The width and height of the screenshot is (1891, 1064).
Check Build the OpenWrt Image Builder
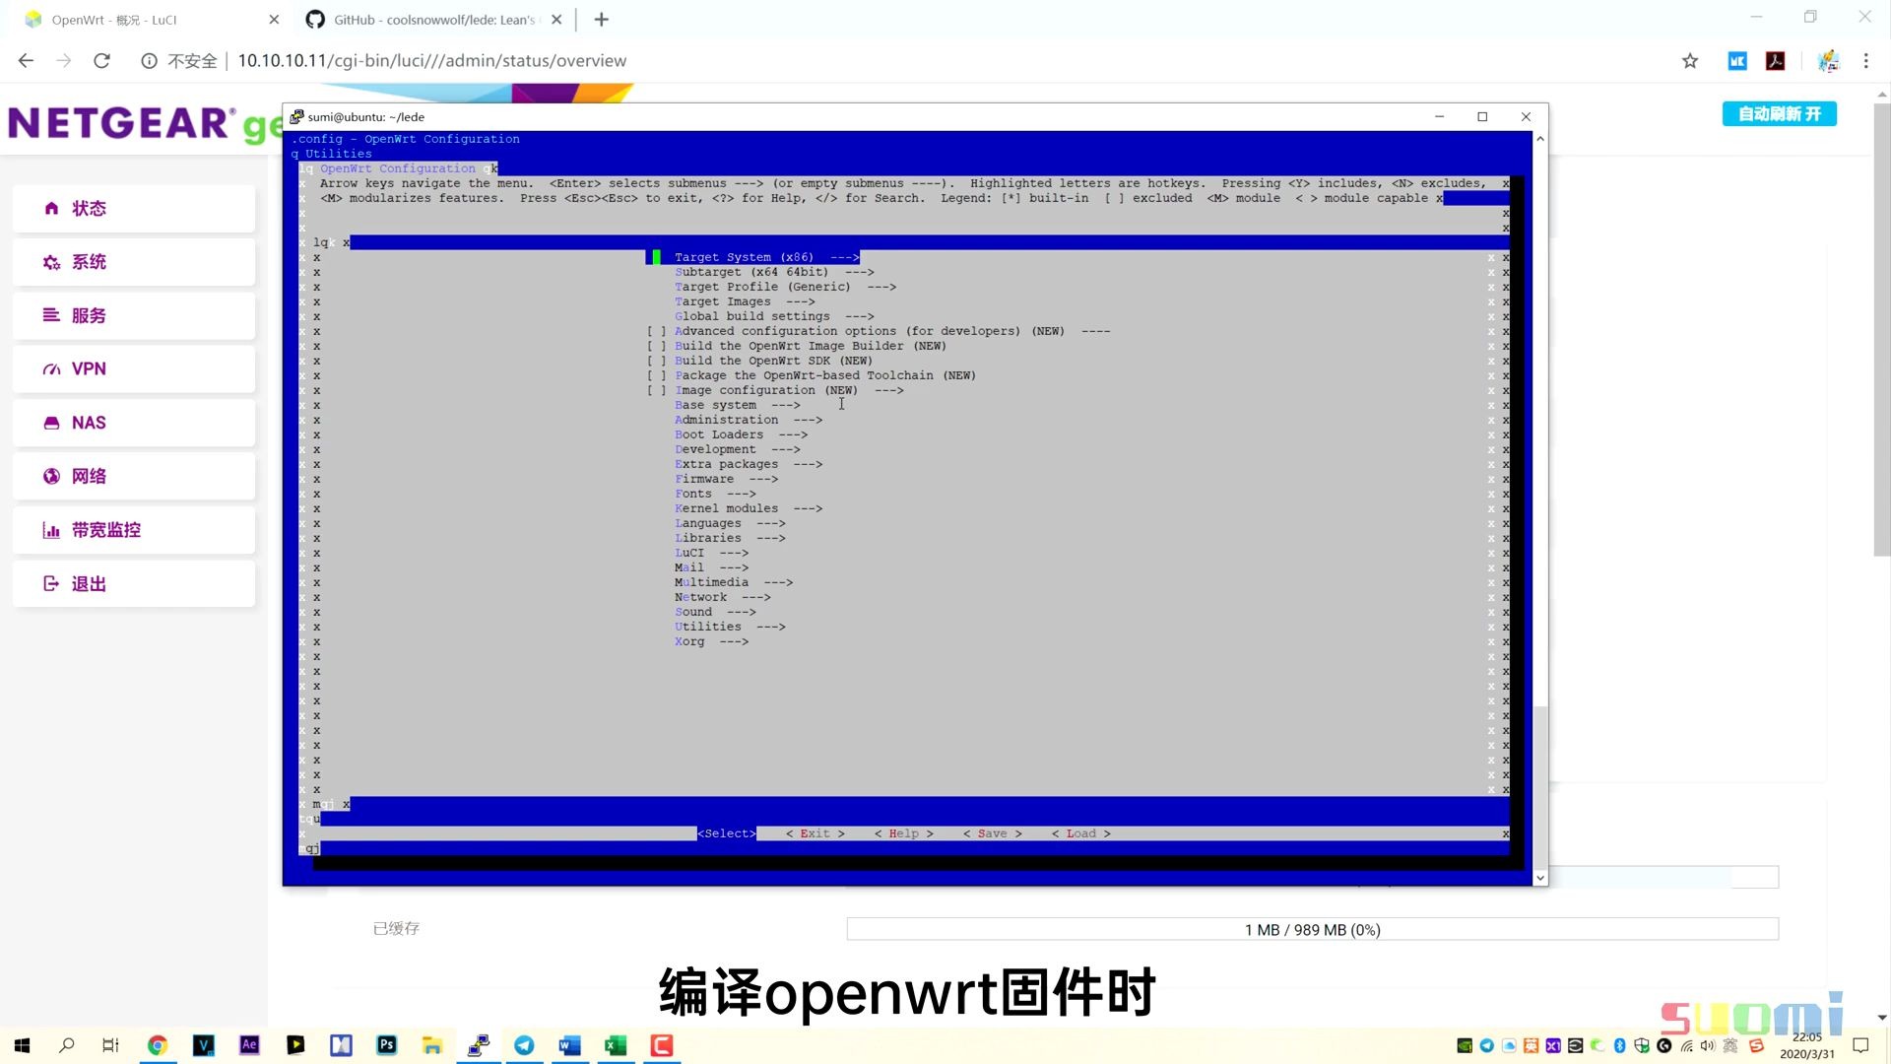pos(657,346)
